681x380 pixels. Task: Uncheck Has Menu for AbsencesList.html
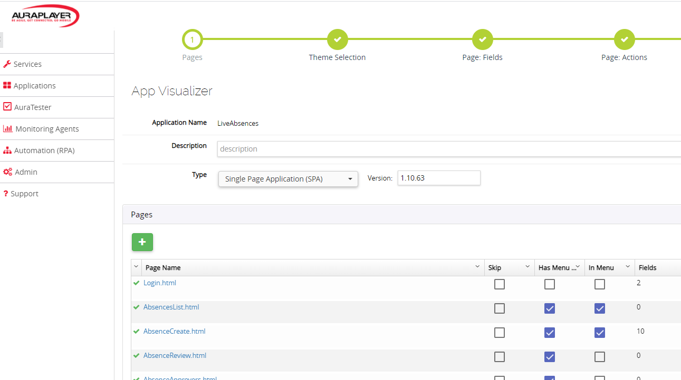coord(550,308)
